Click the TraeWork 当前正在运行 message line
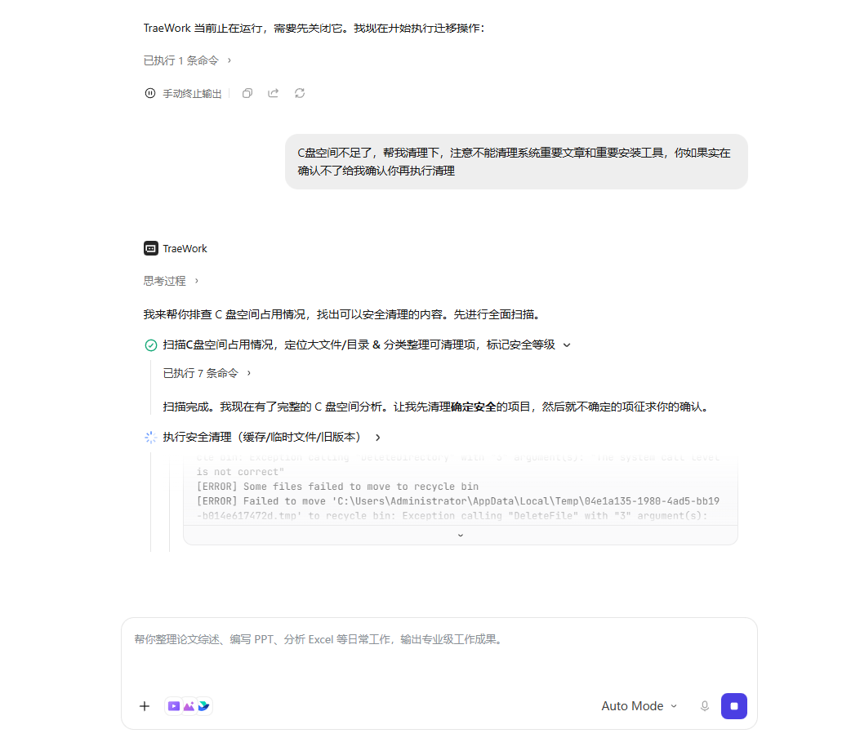 [314, 29]
